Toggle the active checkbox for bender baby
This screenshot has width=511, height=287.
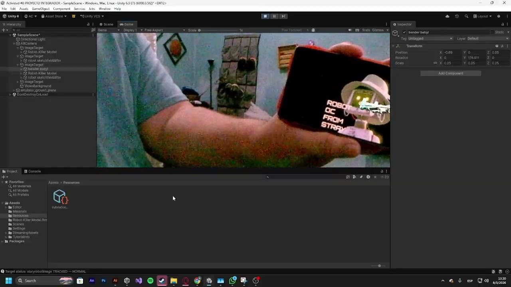pos(404,32)
